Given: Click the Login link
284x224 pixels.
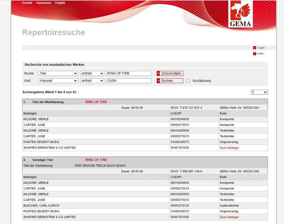Looking at the screenshot, I should (261, 47).
